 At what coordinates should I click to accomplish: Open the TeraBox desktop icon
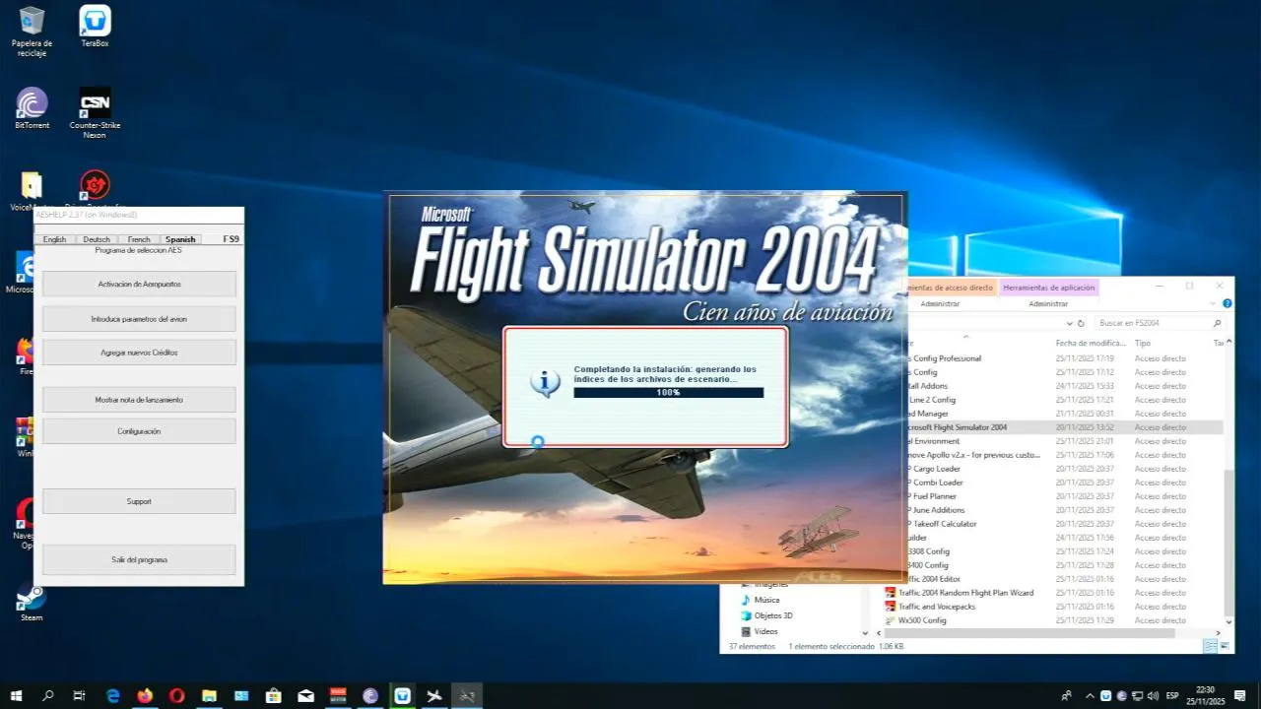tap(95, 28)
